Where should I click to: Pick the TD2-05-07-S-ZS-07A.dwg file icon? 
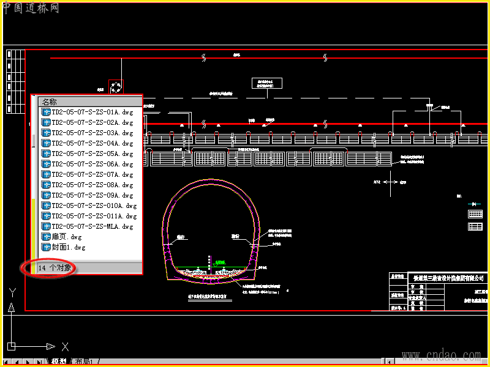(46, 174)
